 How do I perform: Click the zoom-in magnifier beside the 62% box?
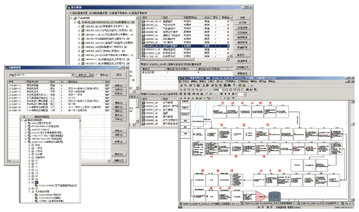[x=226, y=90]
